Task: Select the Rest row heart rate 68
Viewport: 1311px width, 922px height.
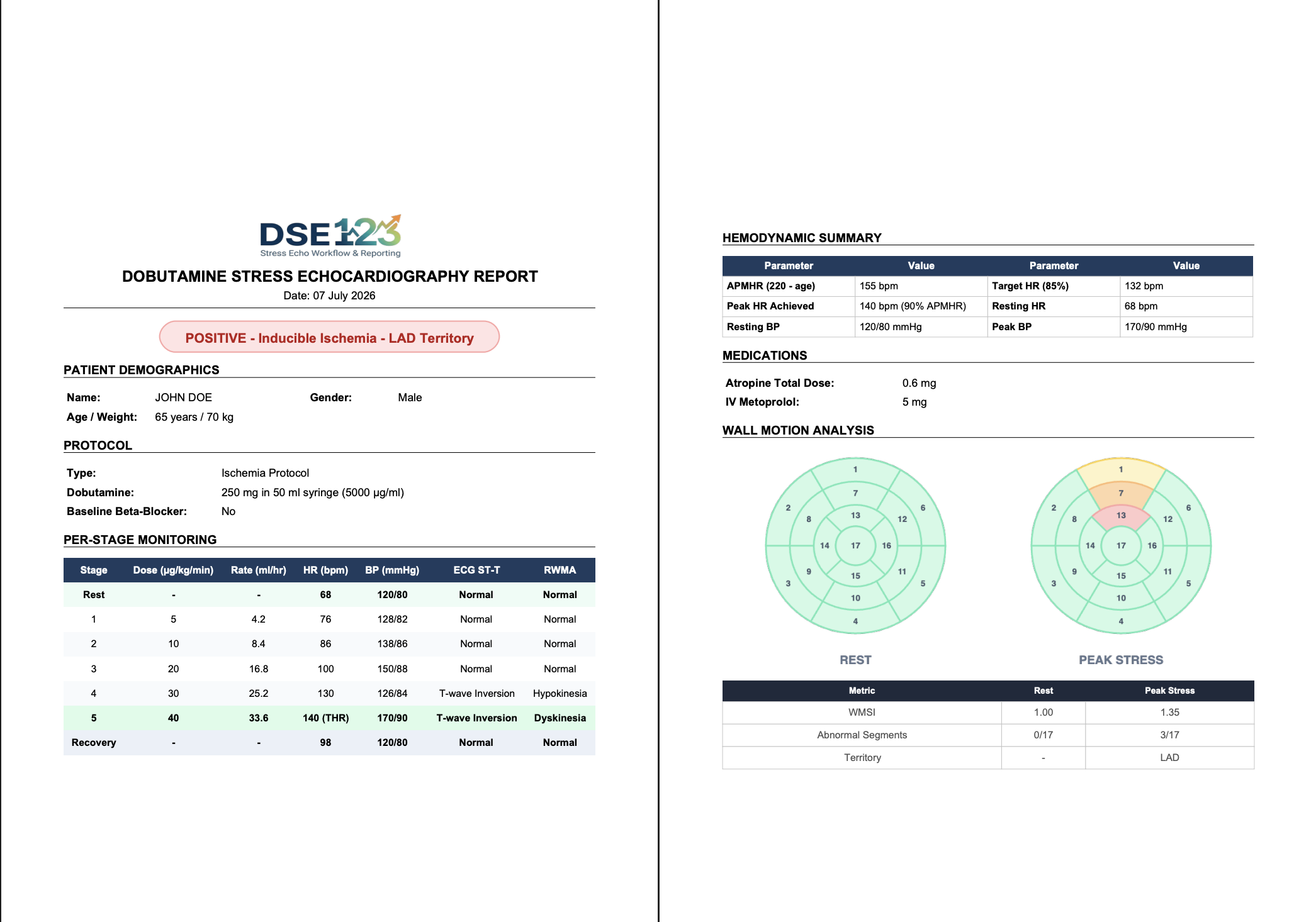Action: pos(325,594)
